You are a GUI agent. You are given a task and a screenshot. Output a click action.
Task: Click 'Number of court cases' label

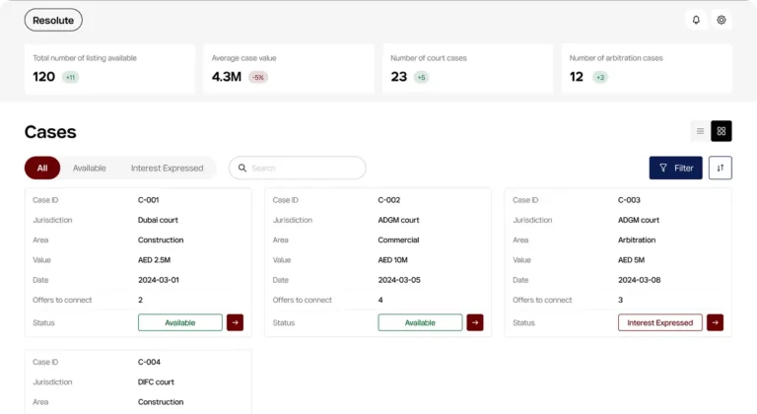click(428, 58)
